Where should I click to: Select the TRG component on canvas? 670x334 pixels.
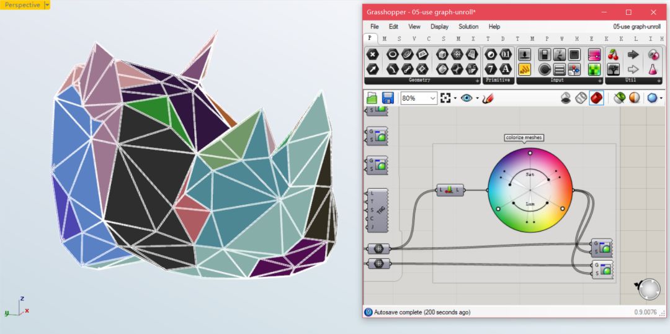[378, 210]
